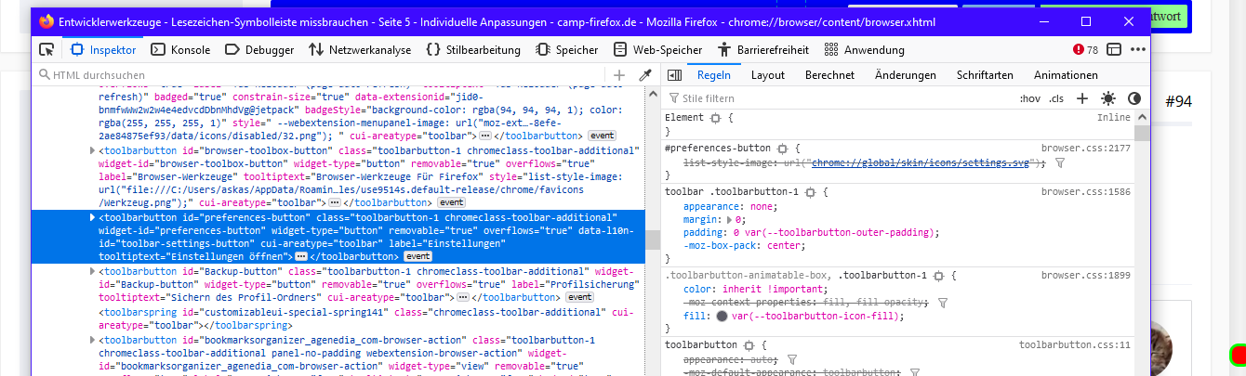Screen dimensions: 1246x376
Task: Click the error count badge showing 78
Action: [1085, 50]
